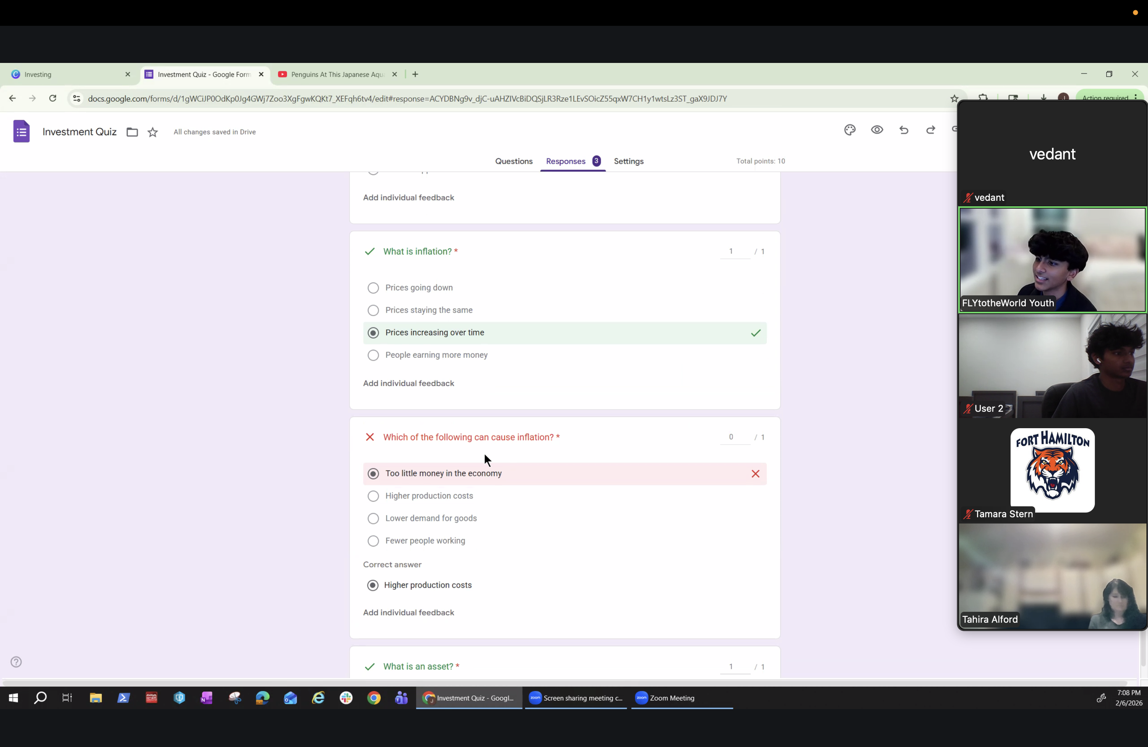Select Fewer people working radio option
The height and width of the screenshot is (747, 1148).
373,541
